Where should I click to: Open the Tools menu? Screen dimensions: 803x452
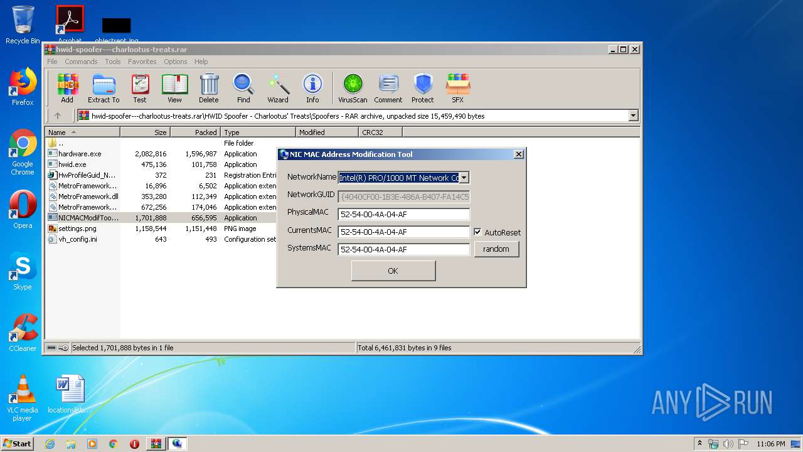point(113,62)
